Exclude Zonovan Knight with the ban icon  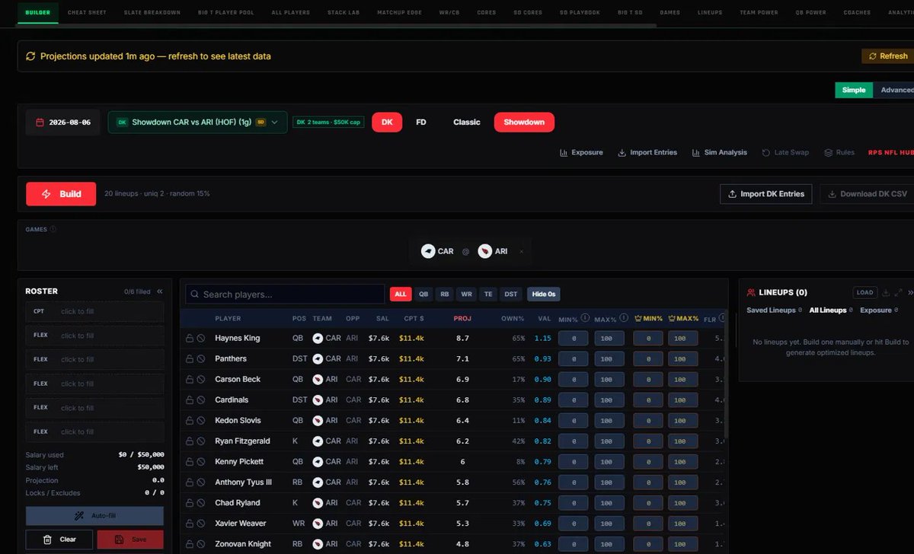[201, 544]
